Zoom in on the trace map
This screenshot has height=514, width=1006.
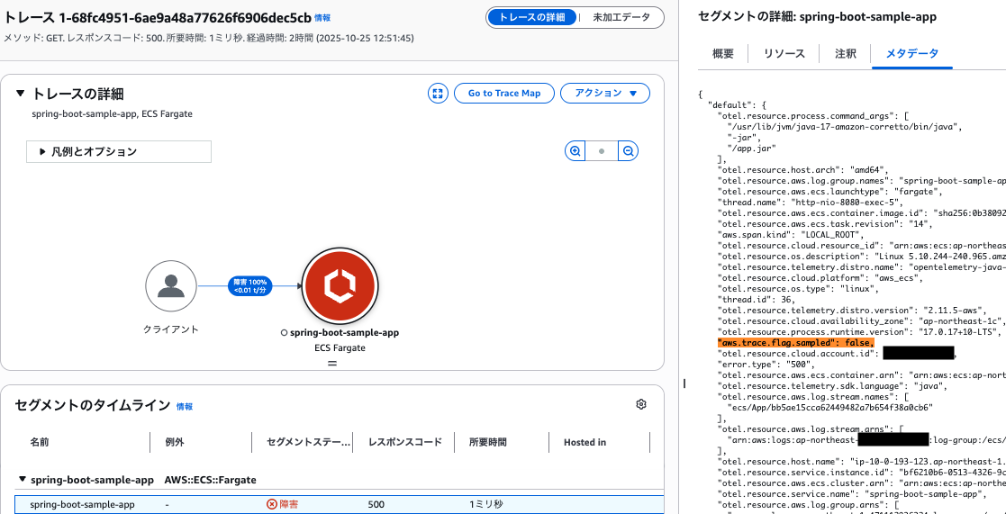(575, 151)
